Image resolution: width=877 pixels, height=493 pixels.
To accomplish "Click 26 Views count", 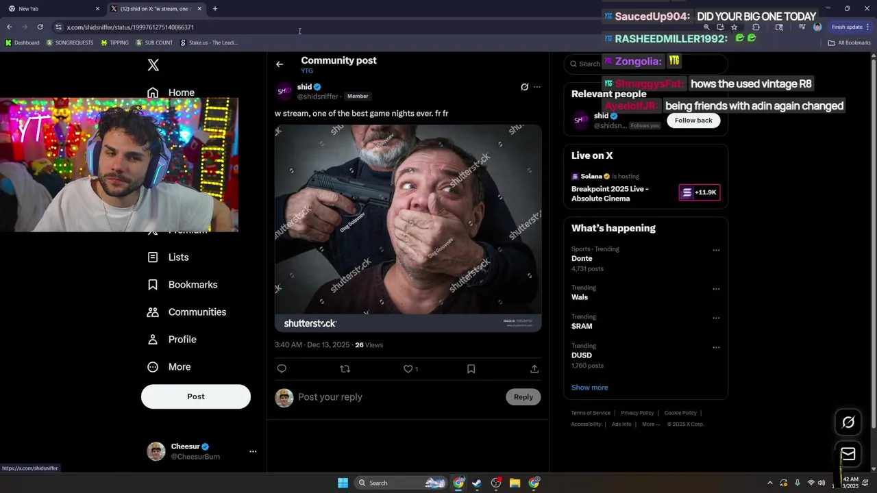I will click(369, 345).
